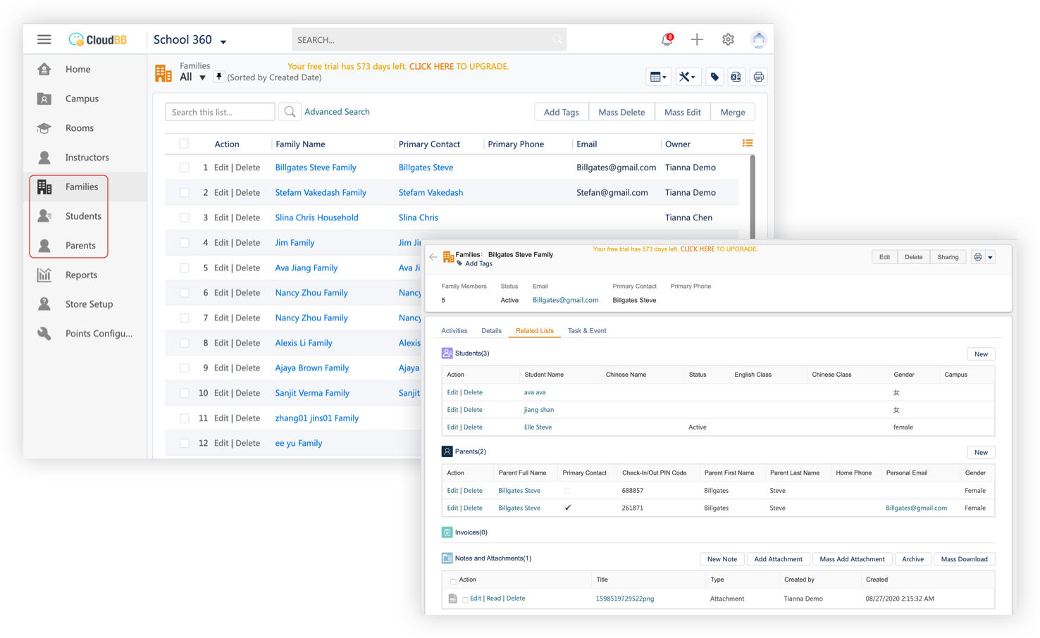The width and height of the screenshot is (1040, 638).
Task: Click the families list vertical scrollbar
Action: click(752, 197)
